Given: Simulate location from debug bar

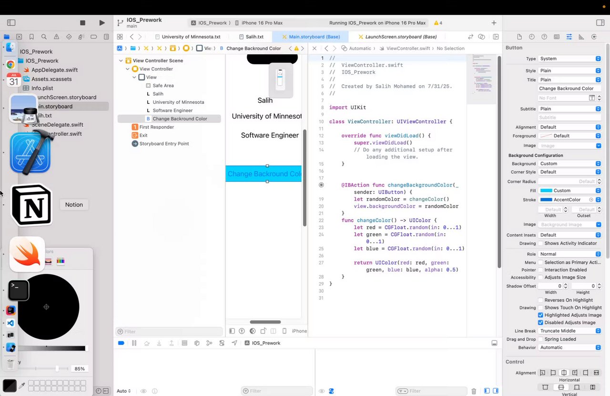Looking at the screenshot, I should [234, 343].
